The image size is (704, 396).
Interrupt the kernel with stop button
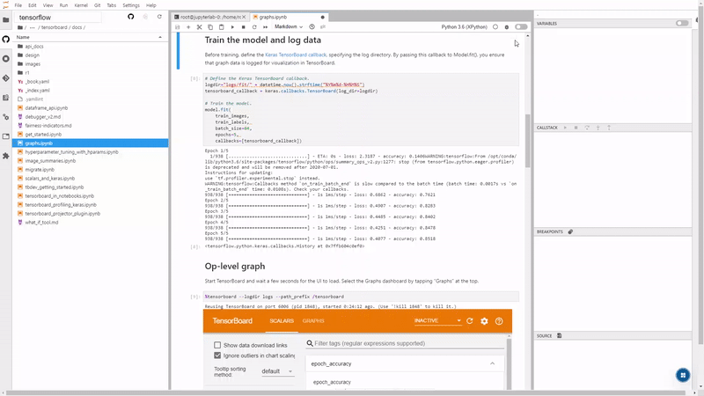(x=244, y=27)
